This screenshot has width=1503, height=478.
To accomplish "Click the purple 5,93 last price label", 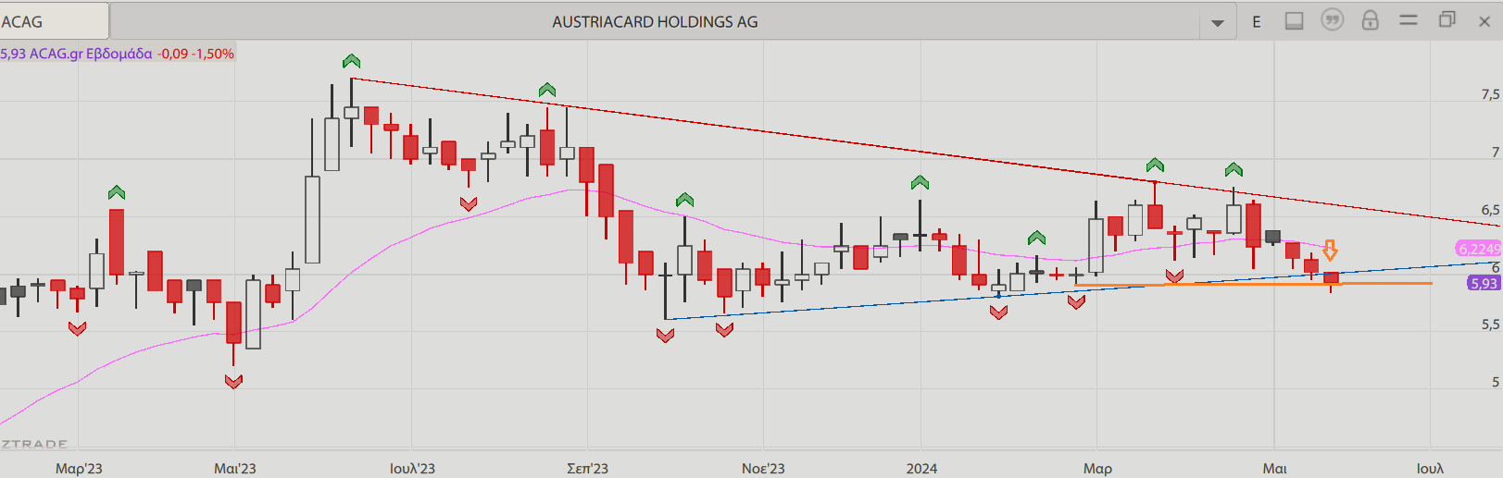I will pyautogui.click(x=1484, y=284).
